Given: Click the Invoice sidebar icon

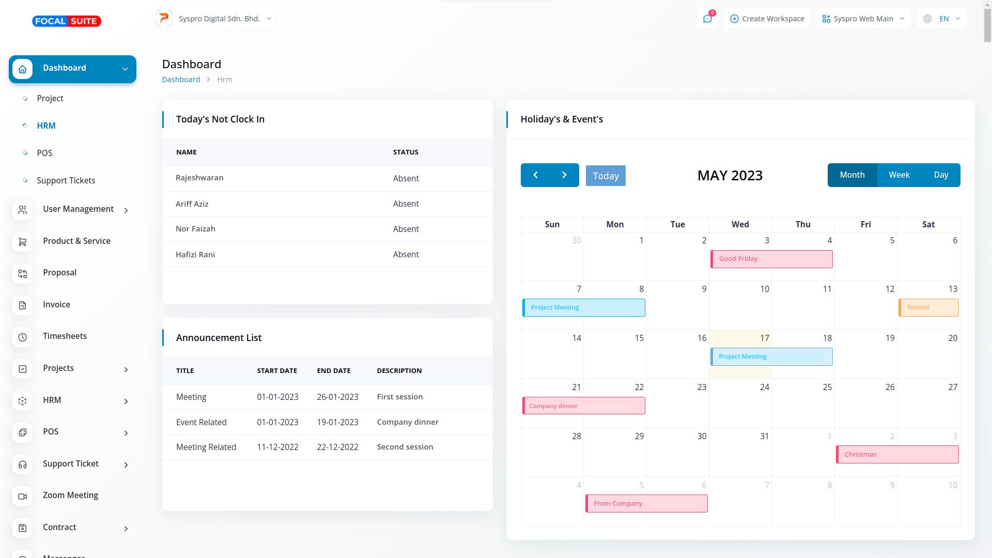Looking at the screenshot, I should pos(22,305).
